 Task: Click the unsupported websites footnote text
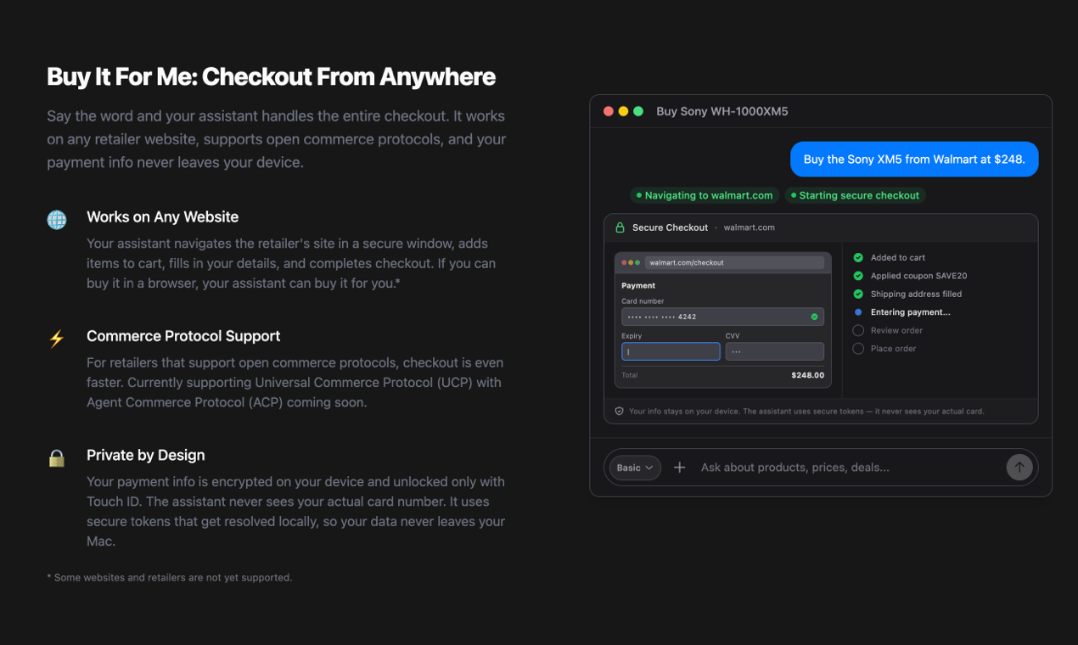click(170, 577)
